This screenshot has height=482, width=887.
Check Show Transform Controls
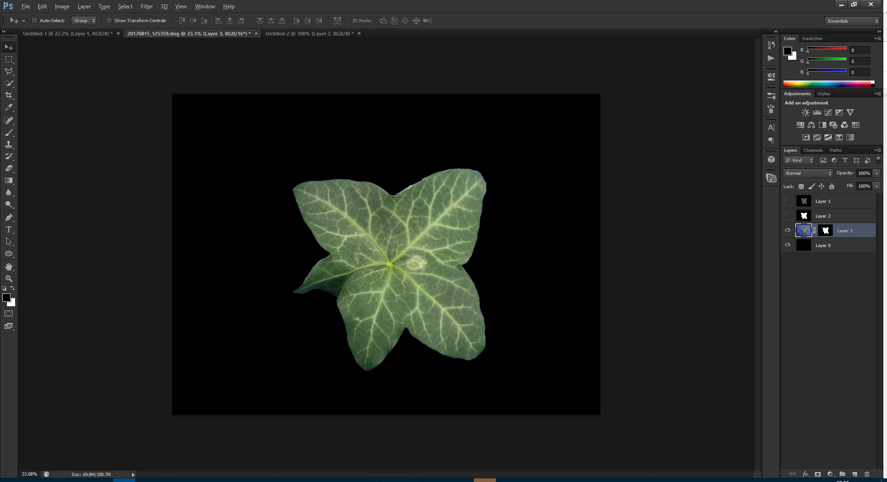(x=109, y=21)
